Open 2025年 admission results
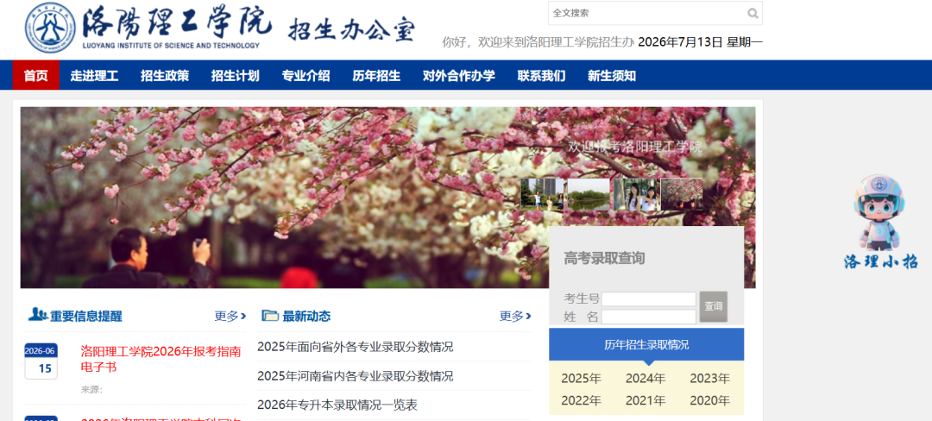 pyautogui.click(x=582, y=378)
